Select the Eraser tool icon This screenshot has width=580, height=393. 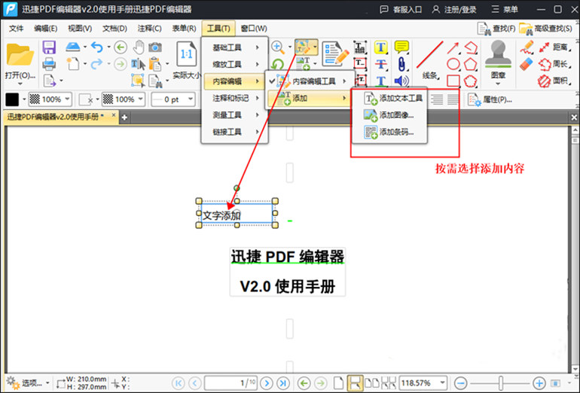527,64
